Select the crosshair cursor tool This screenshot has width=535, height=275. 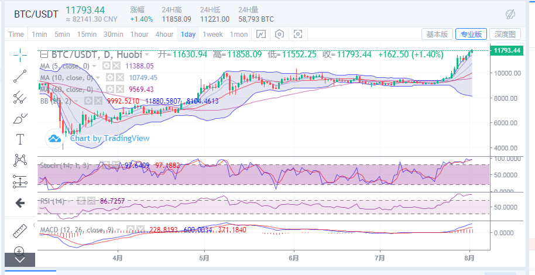click(20, 55)
